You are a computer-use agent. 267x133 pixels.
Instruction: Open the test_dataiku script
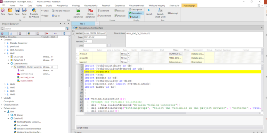coord(23,125)
